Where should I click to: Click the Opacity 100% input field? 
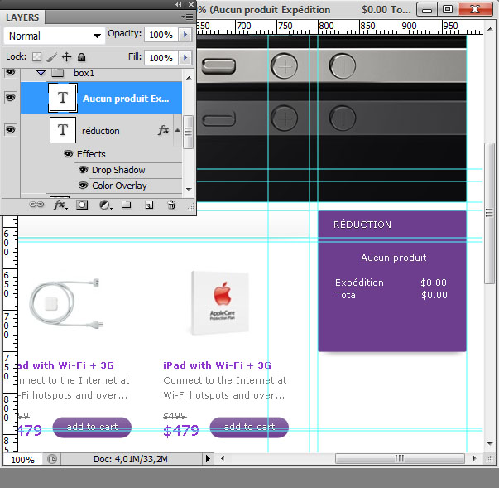(x=161, y=35)
